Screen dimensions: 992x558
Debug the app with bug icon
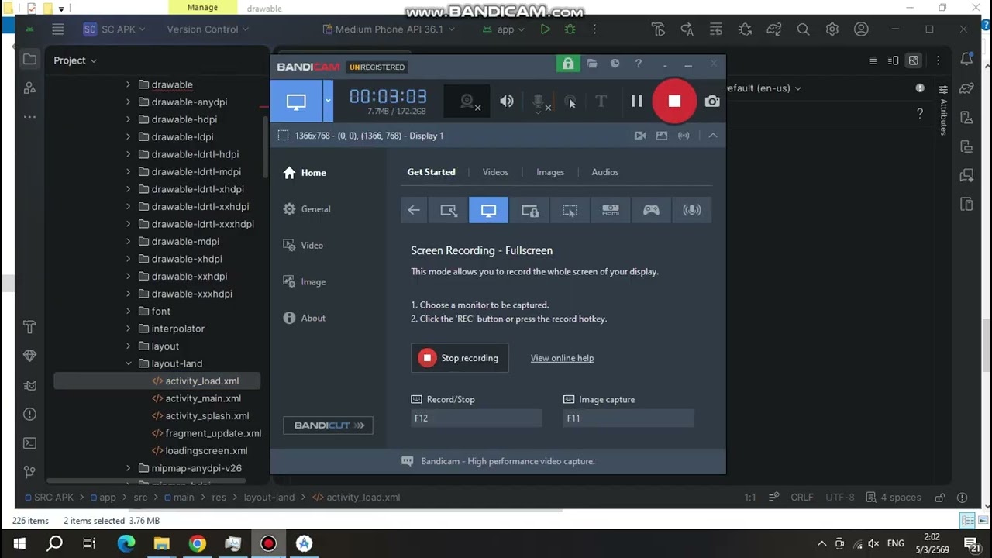570,29
